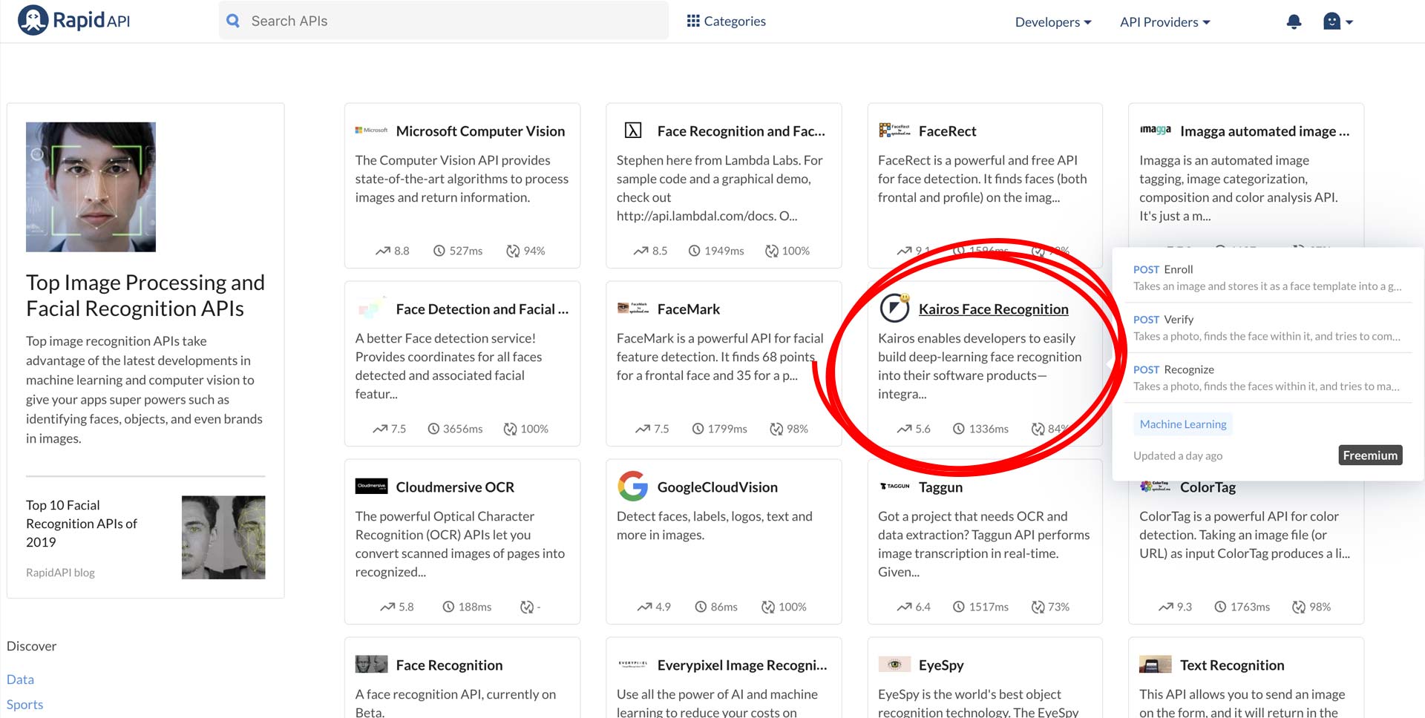Open the Sports discover link
The image size is (1425, 718).
pos(24,705)
